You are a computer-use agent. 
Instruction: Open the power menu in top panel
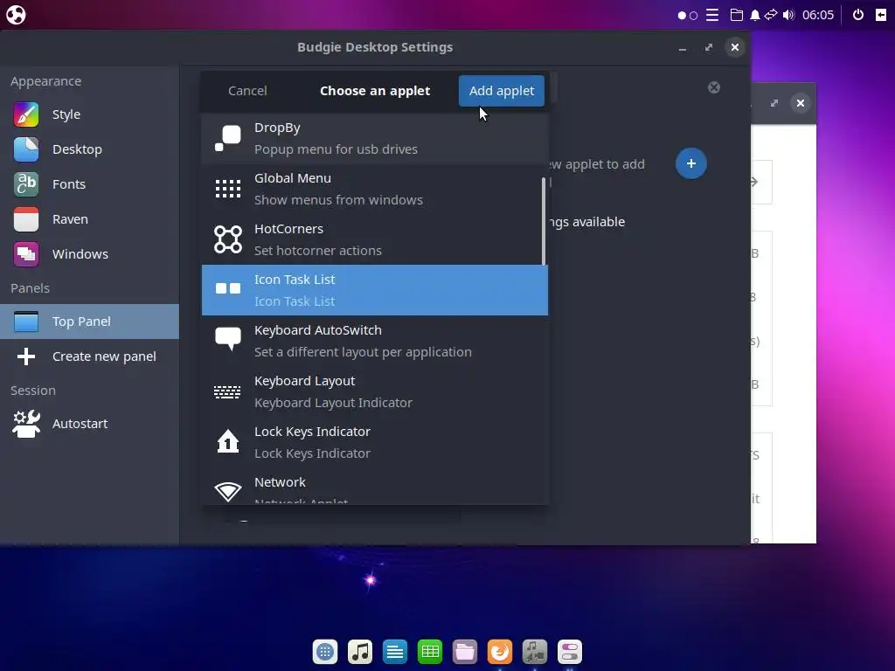pos(858,15)
